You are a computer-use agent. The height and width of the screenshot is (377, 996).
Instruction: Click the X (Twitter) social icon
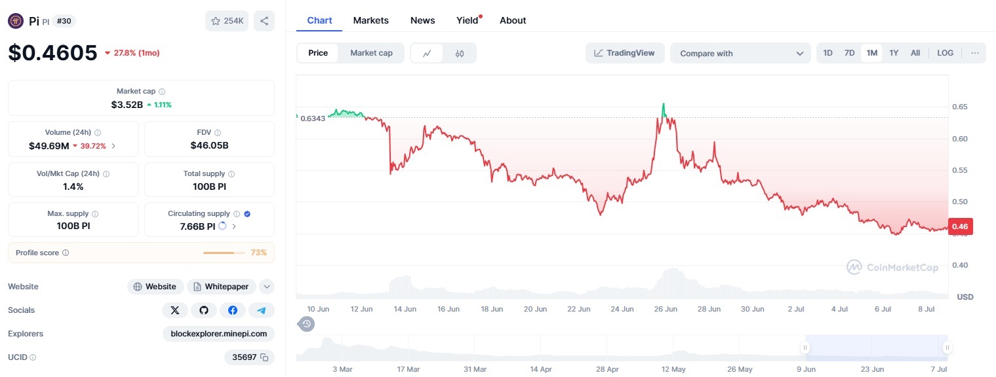coord(175,310)
